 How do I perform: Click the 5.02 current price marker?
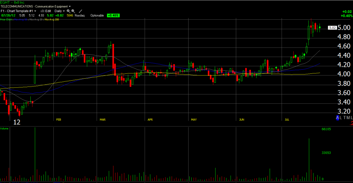tap(332, 28)
